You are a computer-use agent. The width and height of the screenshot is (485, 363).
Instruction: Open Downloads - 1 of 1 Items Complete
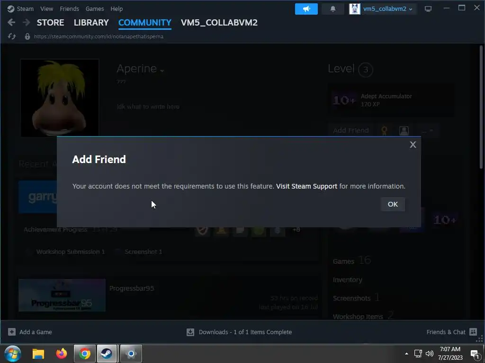[245, 332]
